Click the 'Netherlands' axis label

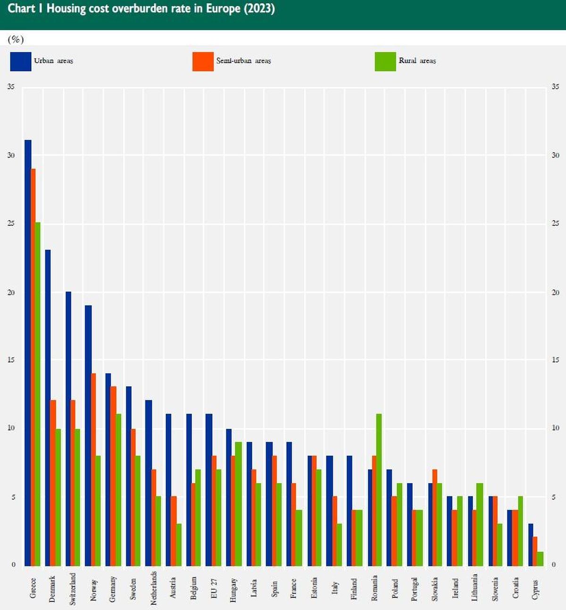click(x=153, y=588)
